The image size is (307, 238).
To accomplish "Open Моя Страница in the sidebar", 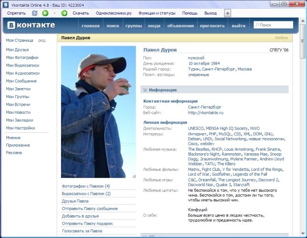I will [20, 40].
